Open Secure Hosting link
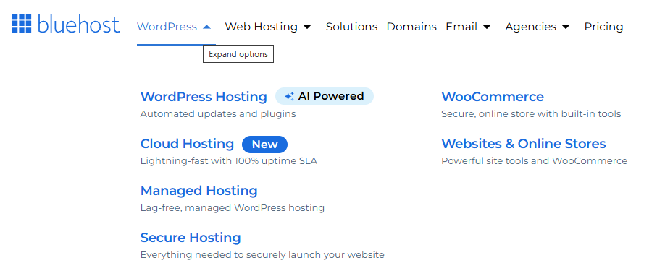Screen dimensions: 665x276 tap(191, 238)
